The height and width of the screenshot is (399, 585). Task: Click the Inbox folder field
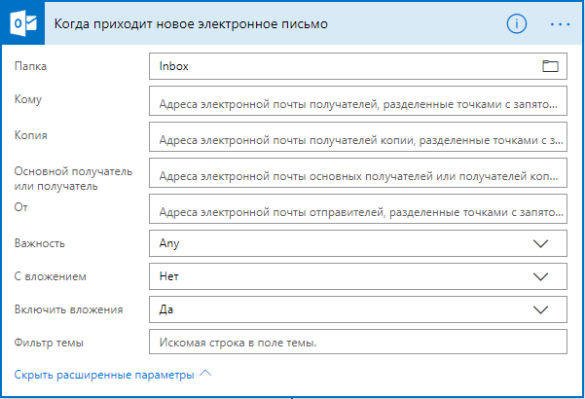coord(358,66)
